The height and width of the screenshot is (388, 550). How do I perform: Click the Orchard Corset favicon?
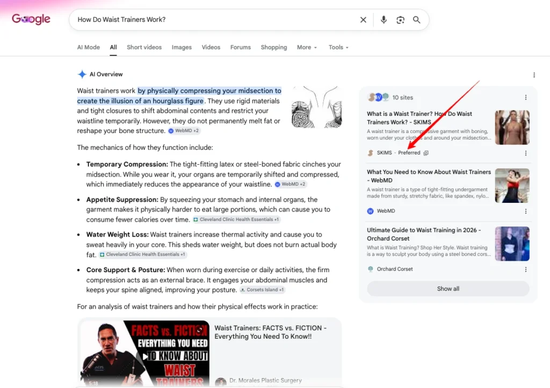(x=371, y=269)
